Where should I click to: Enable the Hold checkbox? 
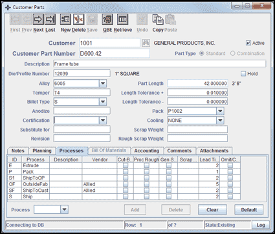(243, 74)
